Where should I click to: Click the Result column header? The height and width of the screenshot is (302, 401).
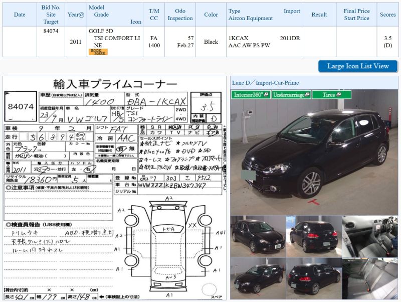(x=319, y=15)
